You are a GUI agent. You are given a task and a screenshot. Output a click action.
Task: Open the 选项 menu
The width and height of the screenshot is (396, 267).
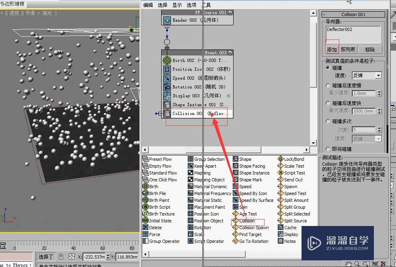pyautogui.click(x=191, y=5)
